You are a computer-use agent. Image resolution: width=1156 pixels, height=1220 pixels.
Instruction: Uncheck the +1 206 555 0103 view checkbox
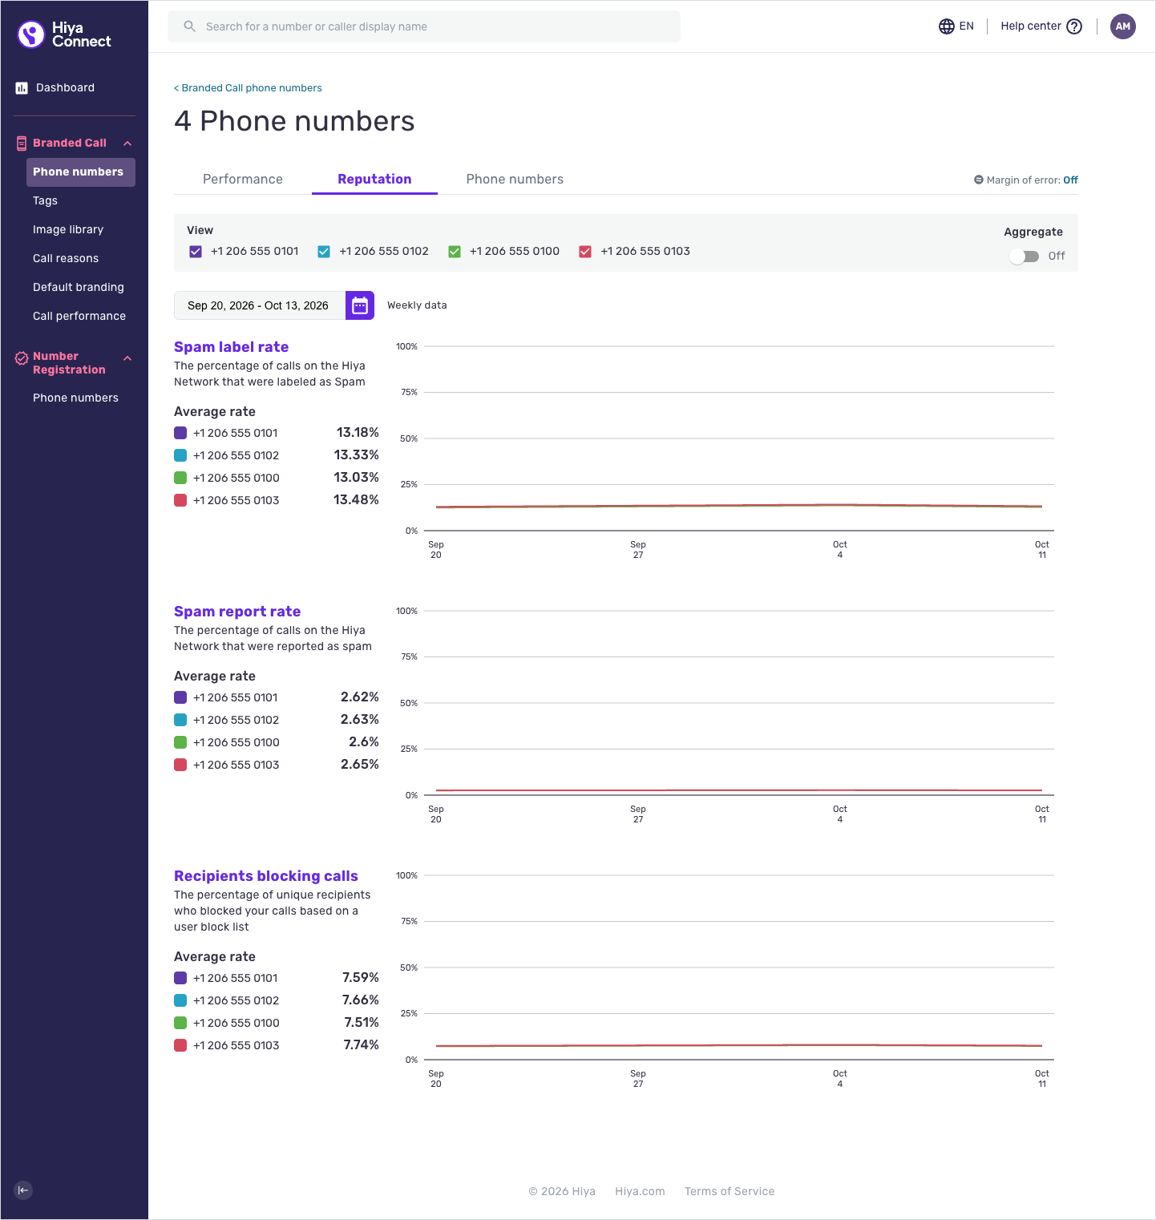pyautogui.click(x=585, y=252)
